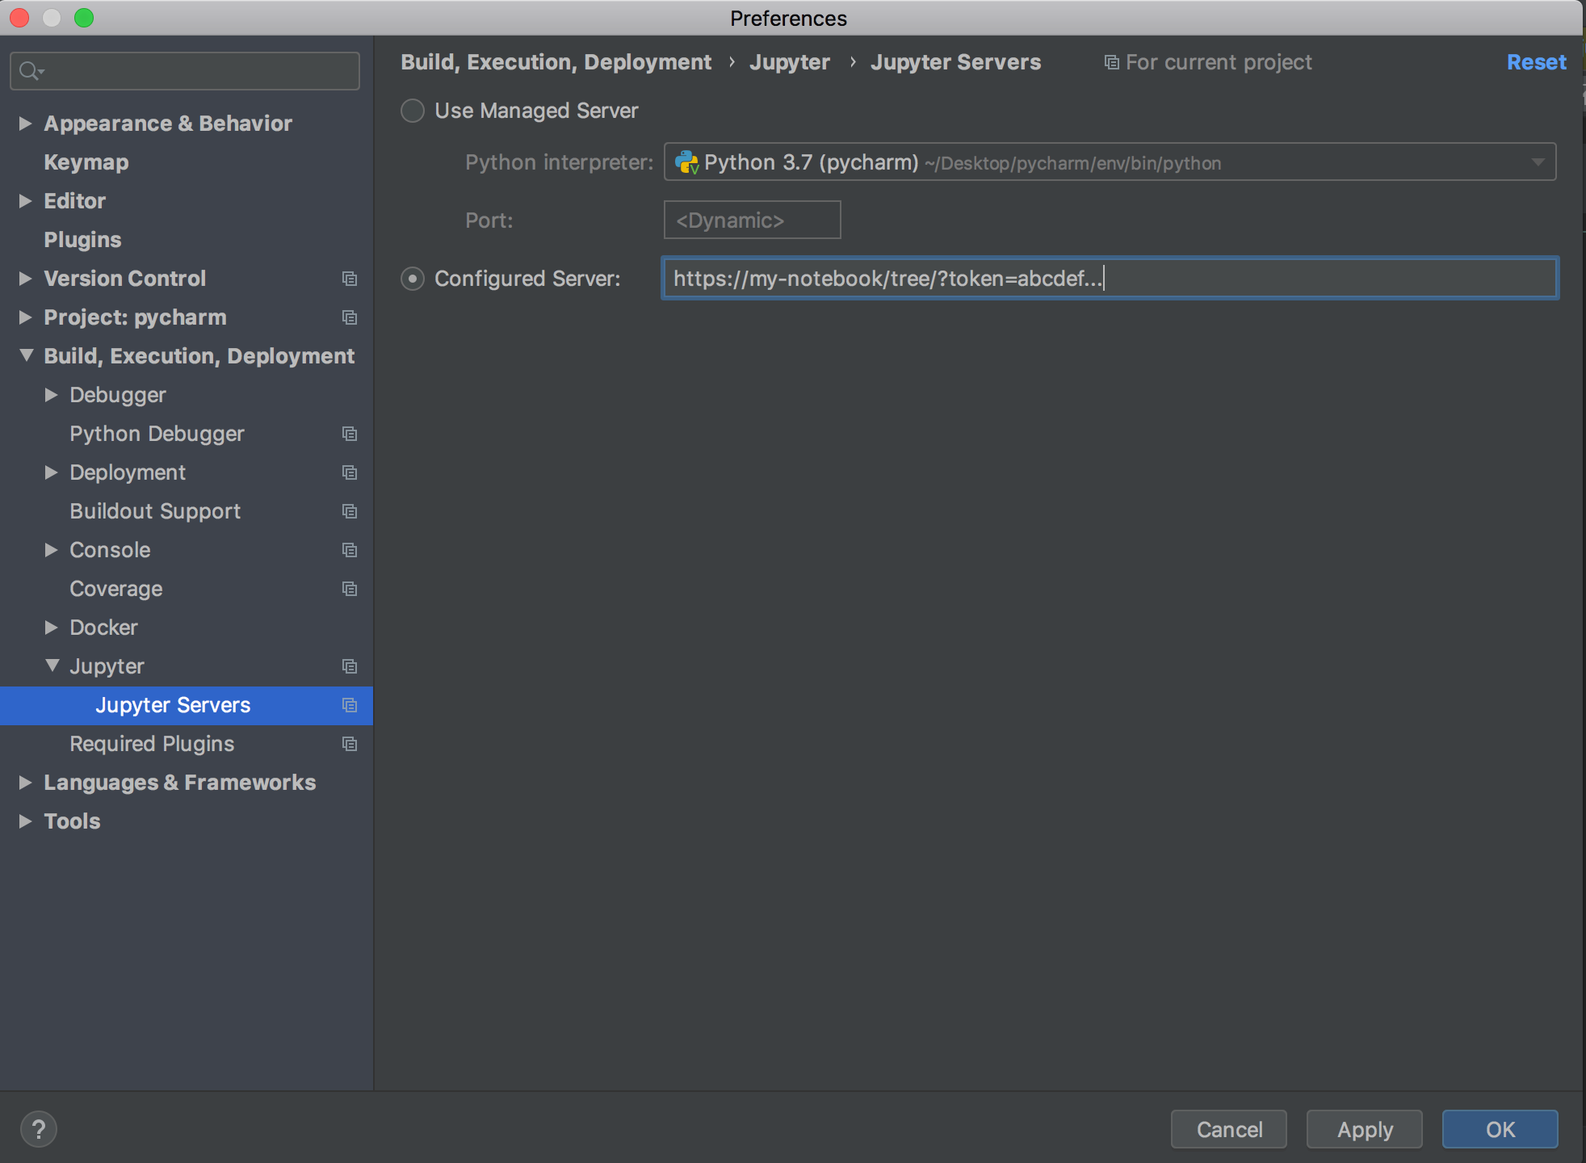1586x1163 pixels.
Task: Click project-level icon beside Jupyter Servers
Action: [x=350, y=705]
